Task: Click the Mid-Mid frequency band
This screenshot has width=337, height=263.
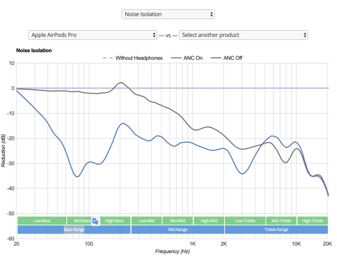Action: coord(177,220)
